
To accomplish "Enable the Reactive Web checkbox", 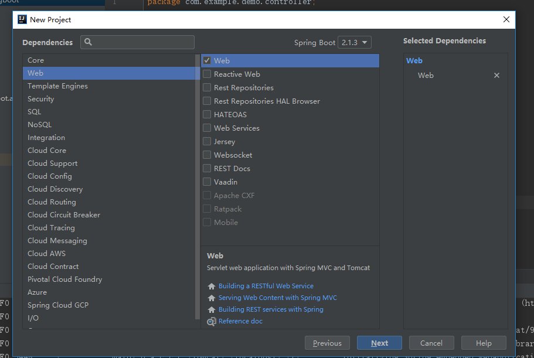I will click(207, 74).
